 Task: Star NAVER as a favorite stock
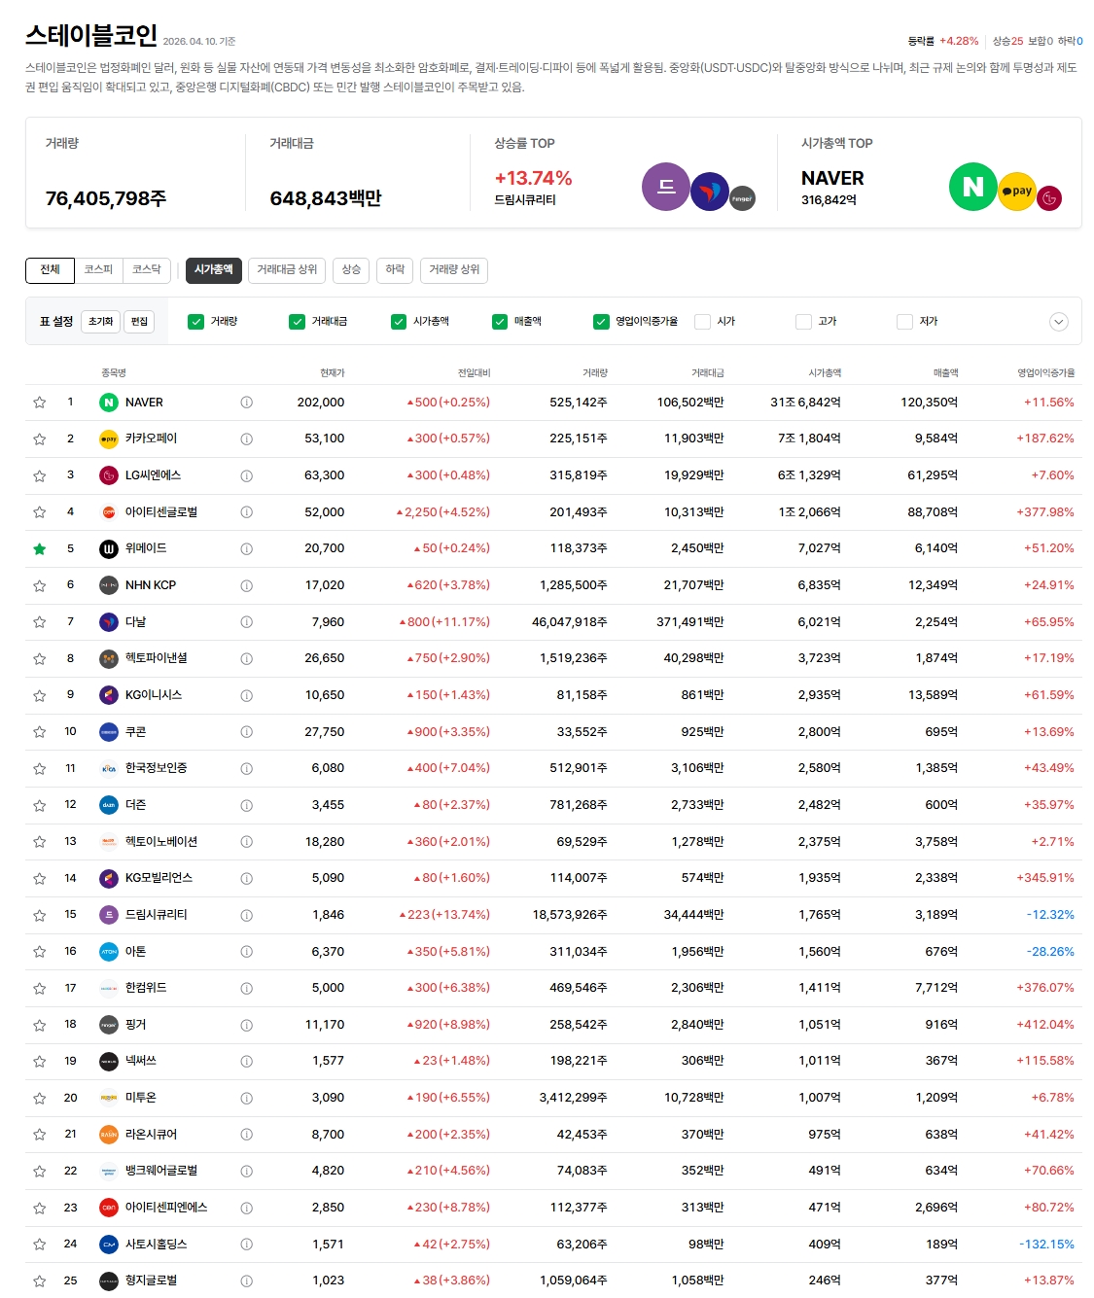[x=40, y=403]
